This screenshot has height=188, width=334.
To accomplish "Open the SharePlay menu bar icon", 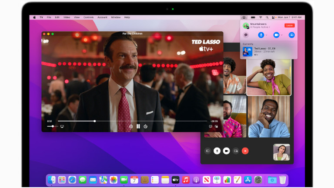I will click(x=244, y=17).
